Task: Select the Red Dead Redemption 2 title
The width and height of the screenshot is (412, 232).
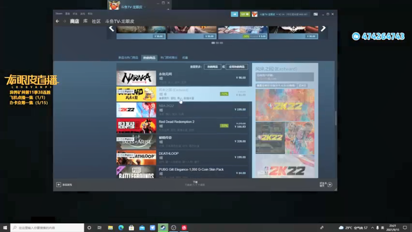Action: (177, 122)
